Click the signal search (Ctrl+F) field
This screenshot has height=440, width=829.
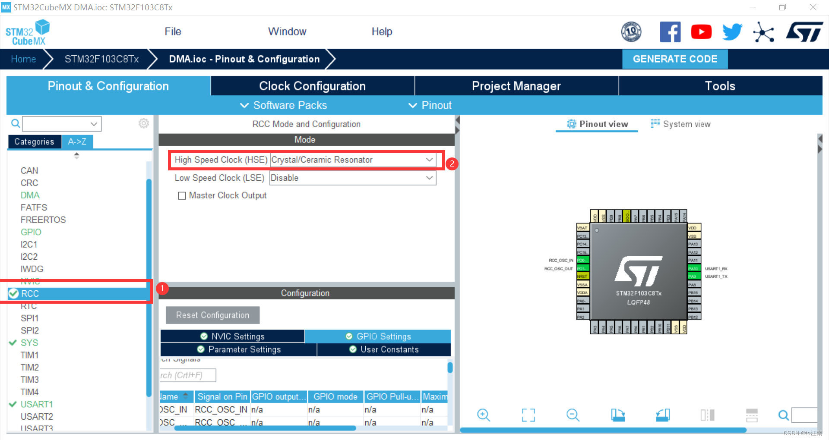188,375
